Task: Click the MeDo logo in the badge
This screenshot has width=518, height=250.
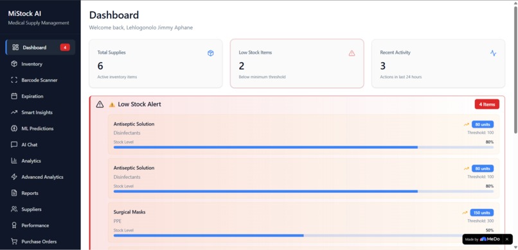Action: 490,239
